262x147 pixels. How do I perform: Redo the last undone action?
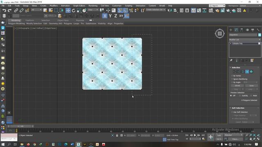point(9,11)
